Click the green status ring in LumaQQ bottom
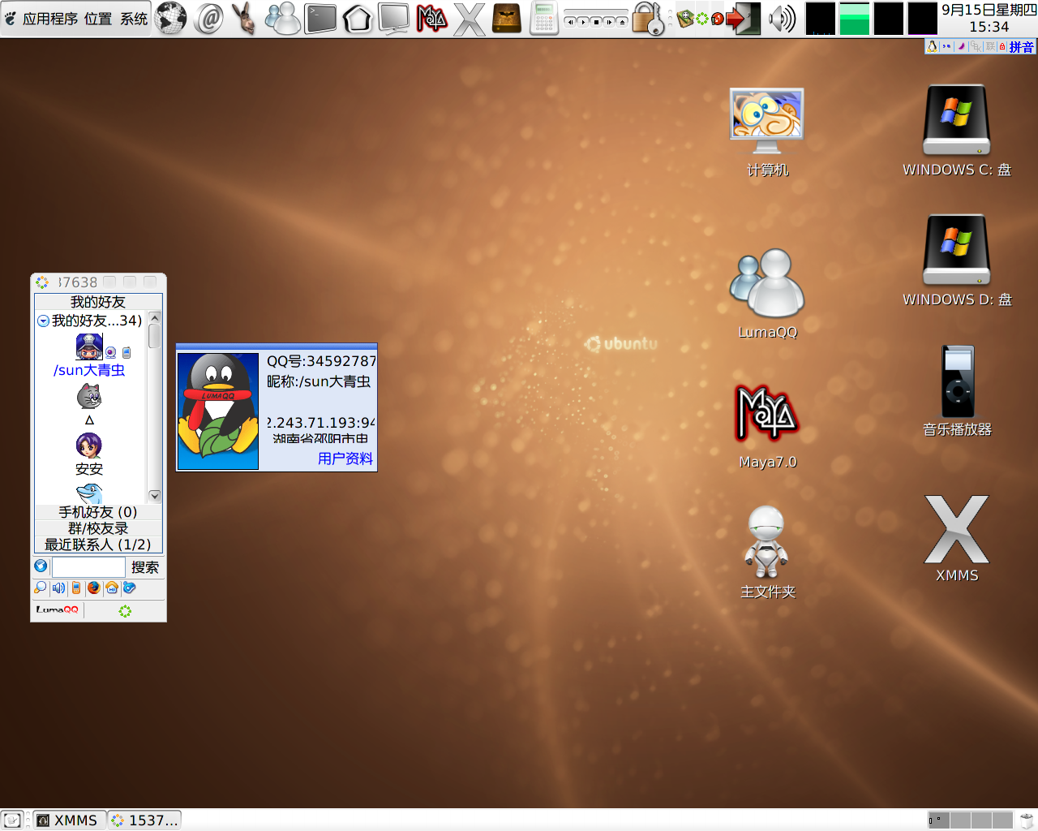The image size is (1038, 831). (125, 611)
